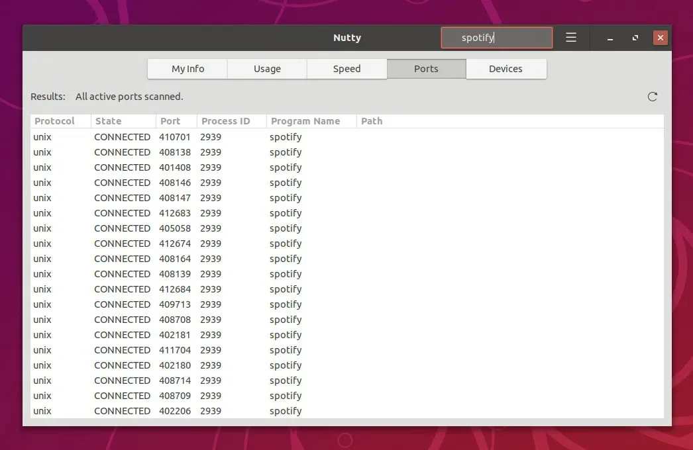Viewport: 693px width, 450px height.
Task: Click the Results label area
Action: [x=48, y=96]
